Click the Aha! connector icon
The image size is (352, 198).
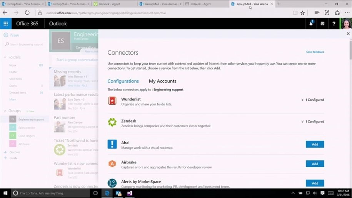click(x=112, y=144)
